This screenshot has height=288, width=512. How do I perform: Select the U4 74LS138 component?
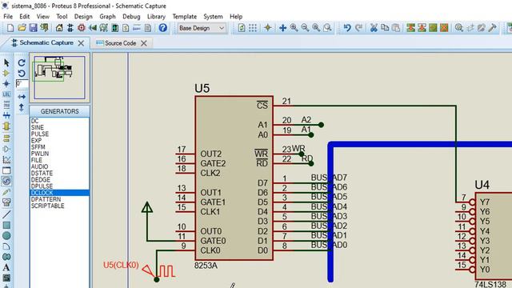[x=493, y=236]
